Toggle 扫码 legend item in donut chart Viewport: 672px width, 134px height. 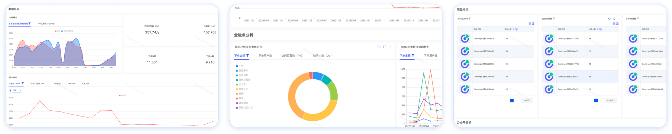point(240,94)
